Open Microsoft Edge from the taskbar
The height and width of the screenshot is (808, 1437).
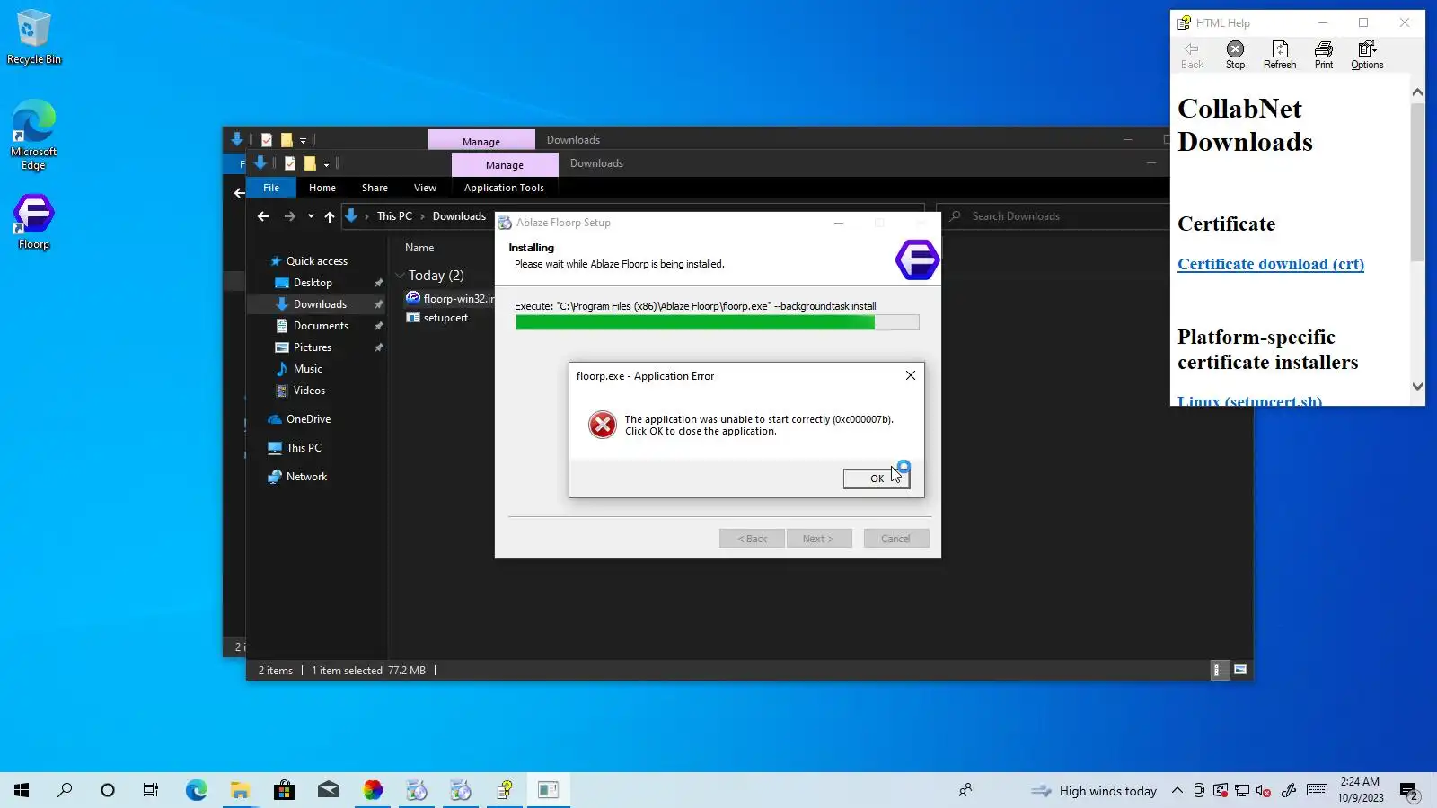click(x=196, y=790)
